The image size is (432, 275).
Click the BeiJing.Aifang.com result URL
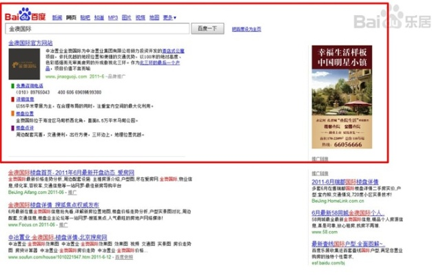(36, 192)
